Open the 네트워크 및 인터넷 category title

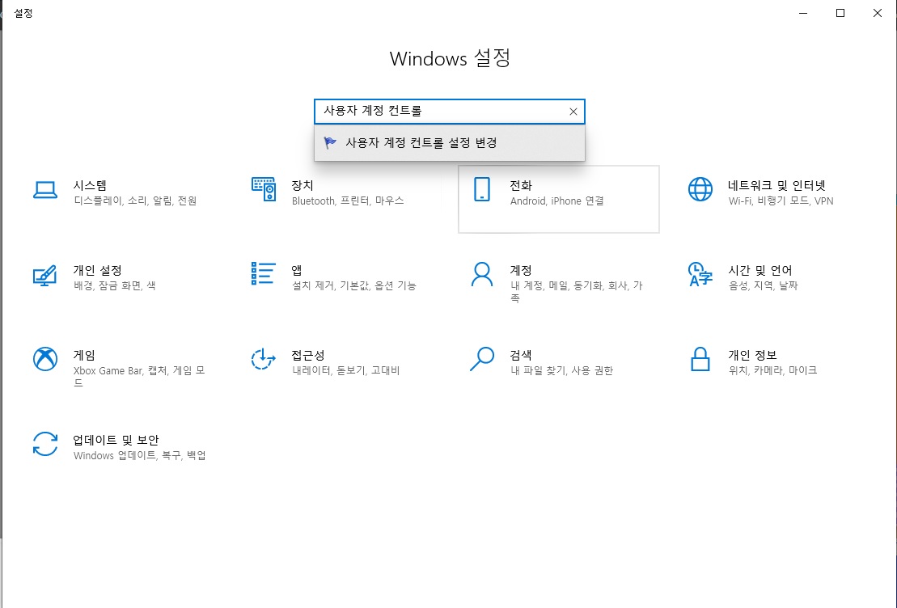coord(776,185)
